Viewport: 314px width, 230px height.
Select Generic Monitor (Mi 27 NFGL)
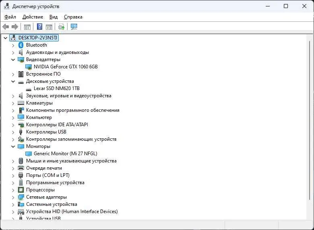pos(65,154)
